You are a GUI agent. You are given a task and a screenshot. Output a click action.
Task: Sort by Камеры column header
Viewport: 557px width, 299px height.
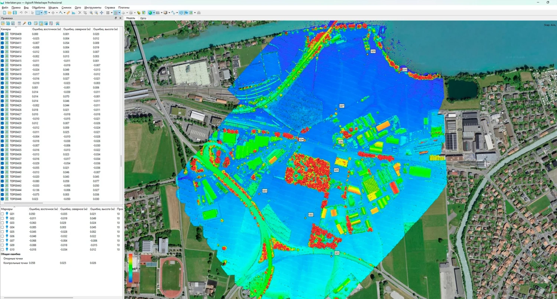pos(16,29)
